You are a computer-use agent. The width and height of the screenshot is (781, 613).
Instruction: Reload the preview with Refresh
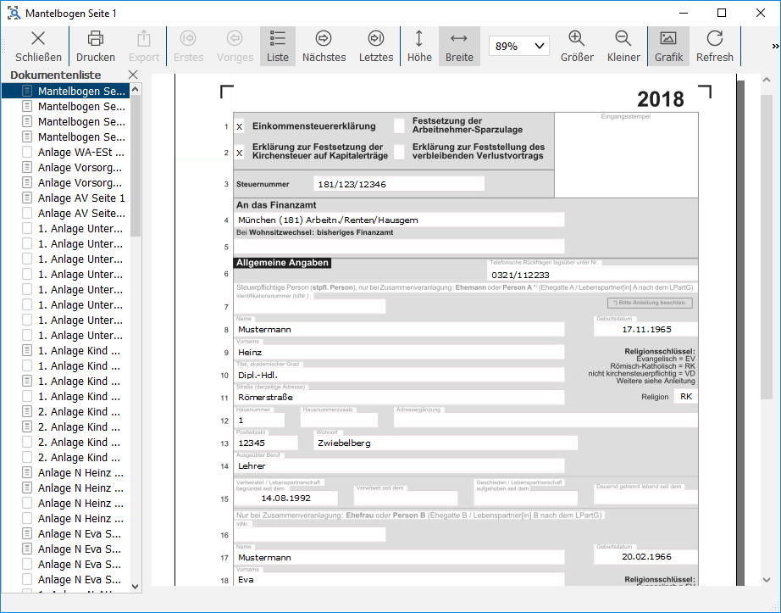(715, 47)
